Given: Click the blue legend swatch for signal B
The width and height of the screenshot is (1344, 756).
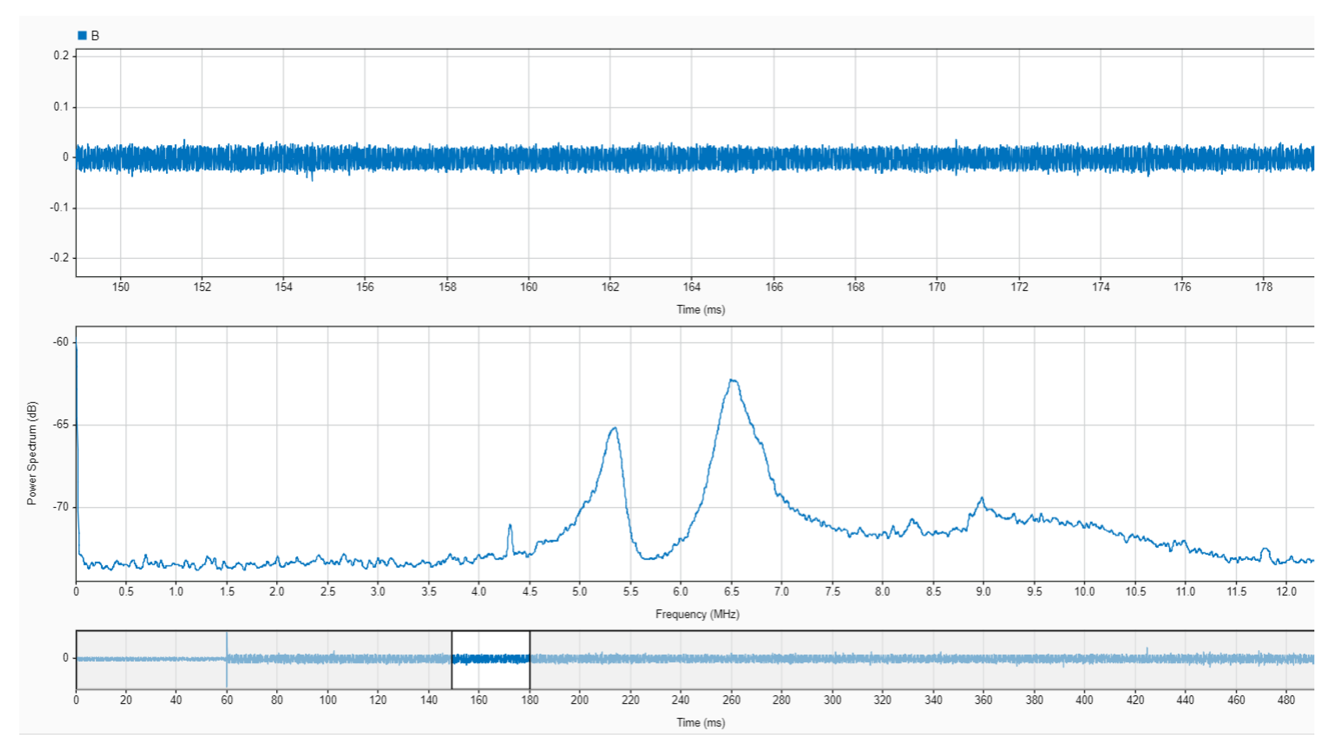Looking at the screenshot, I should coord(82,36).
